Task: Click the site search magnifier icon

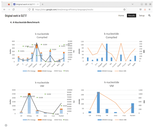Action: click(x=149, y=16)
